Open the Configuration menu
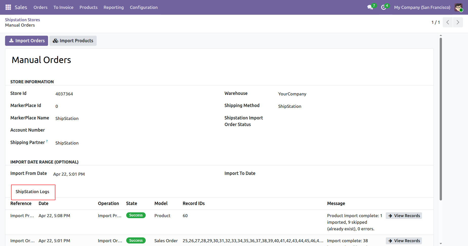 (x=144, y=7)
